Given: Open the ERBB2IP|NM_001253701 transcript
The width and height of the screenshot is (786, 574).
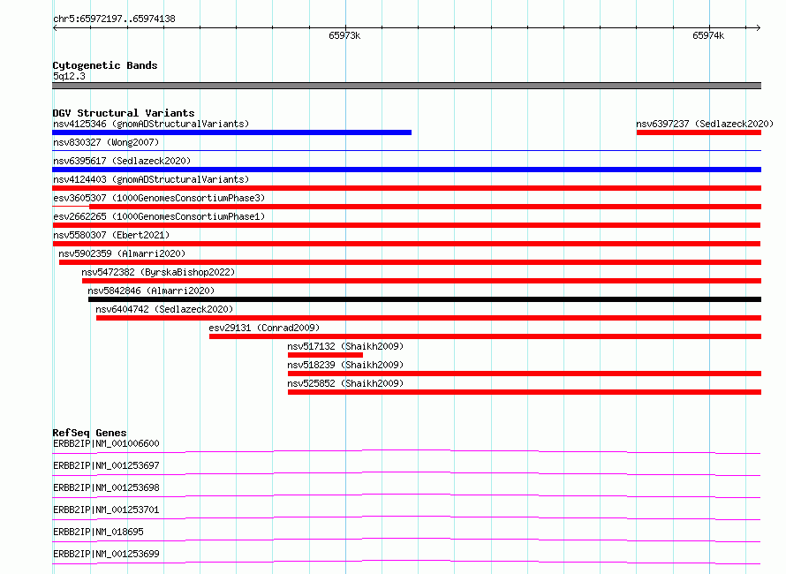Looking at the screenshot, I should (x=106, y=510).
